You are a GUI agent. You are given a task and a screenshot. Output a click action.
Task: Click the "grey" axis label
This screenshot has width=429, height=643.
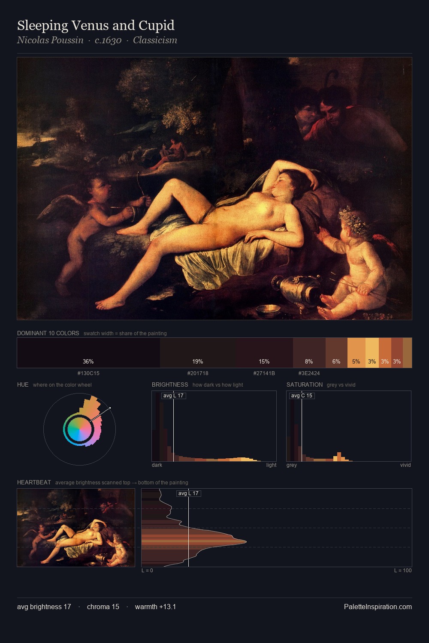pyautogui.click(x=292, y=465)
